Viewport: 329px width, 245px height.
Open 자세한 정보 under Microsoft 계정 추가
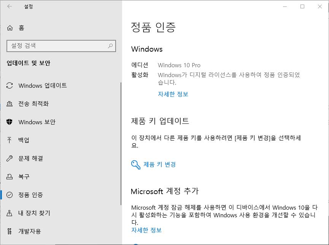tap(146, 230)
